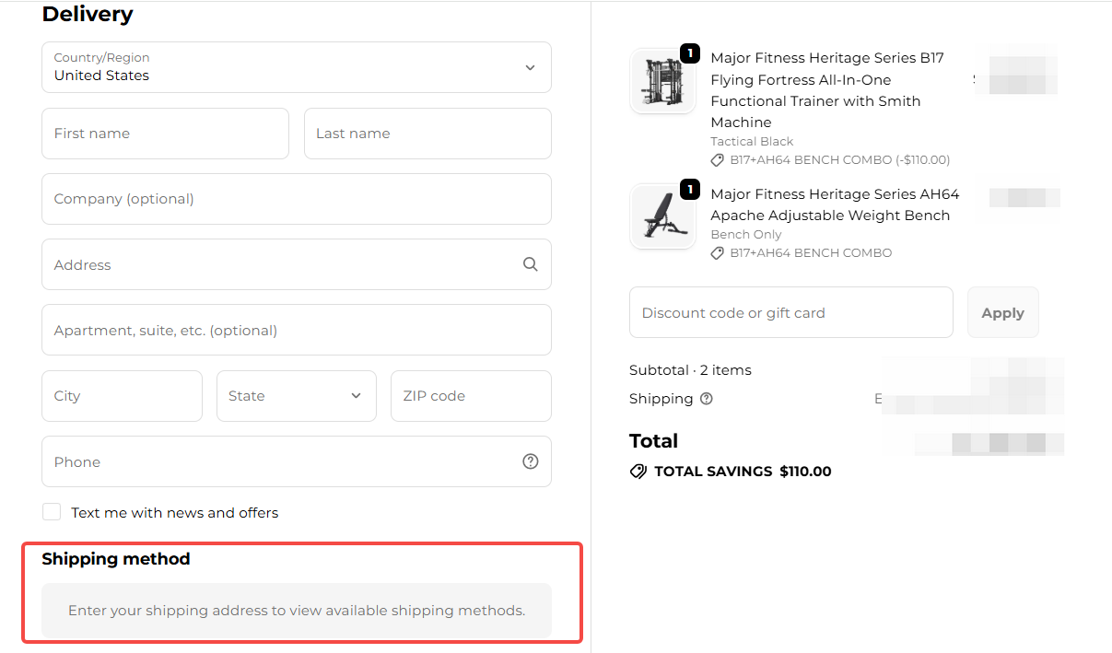Click into the Company (optional) field
Viewport: 1112px width, 653px height.
296,199
